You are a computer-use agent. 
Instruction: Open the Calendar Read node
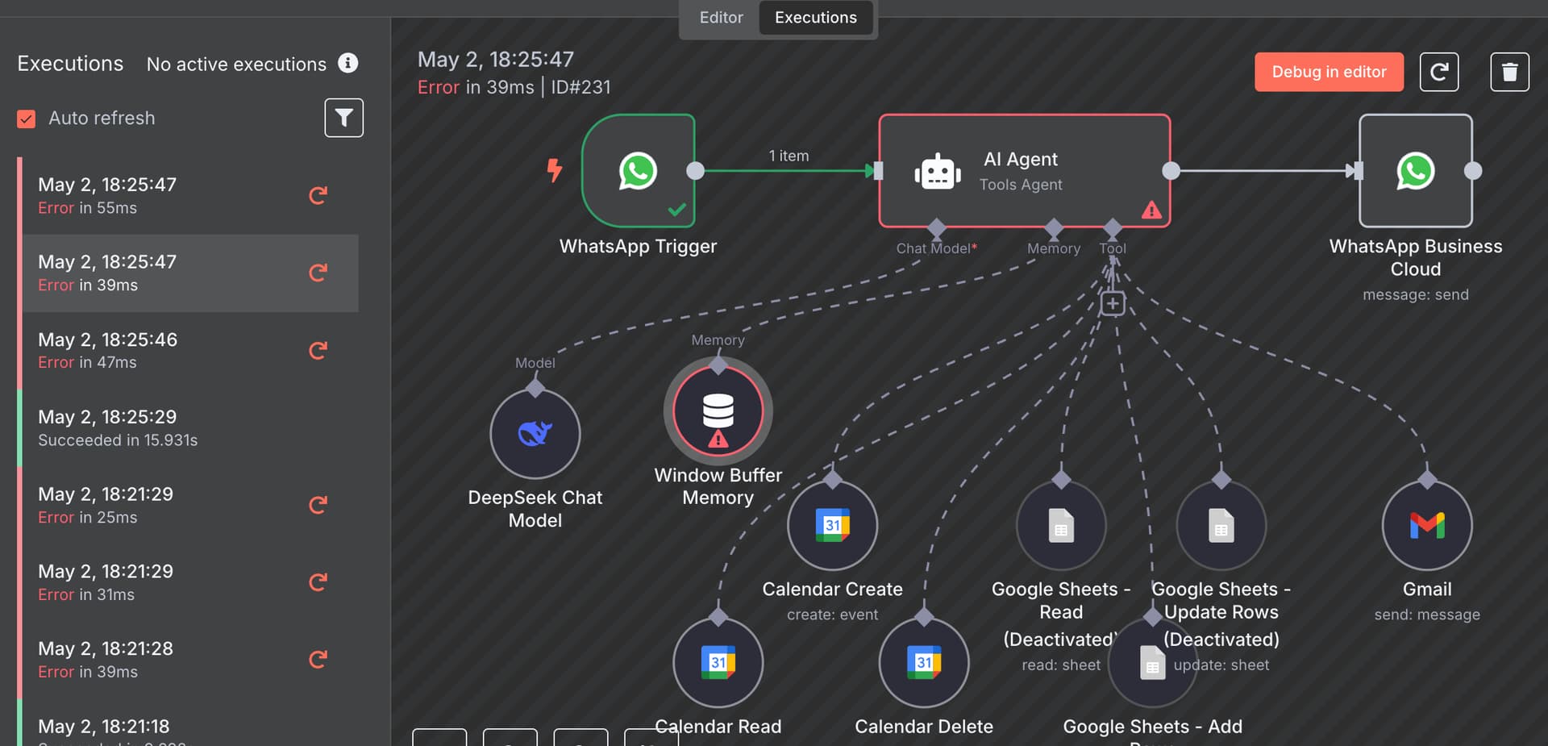(718, 662)
